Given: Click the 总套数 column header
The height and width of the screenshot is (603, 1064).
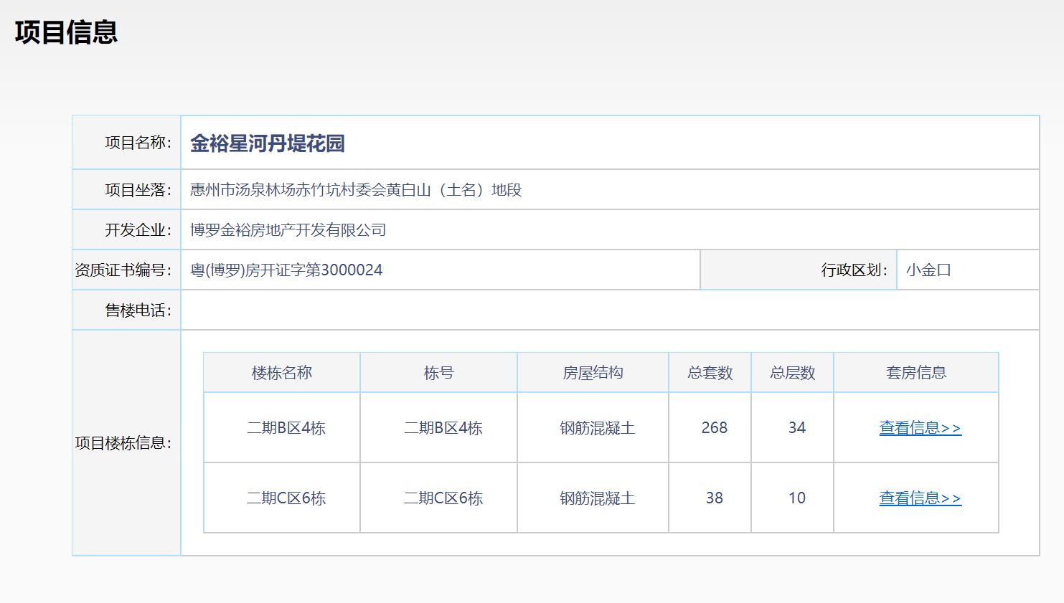Looking at the screenshot, I should pos(709,372).
